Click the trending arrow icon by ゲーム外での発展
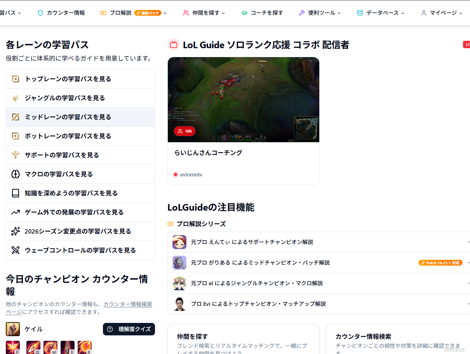Image resolution: width=470 pixels, height=354 pixels. point(16,212)
